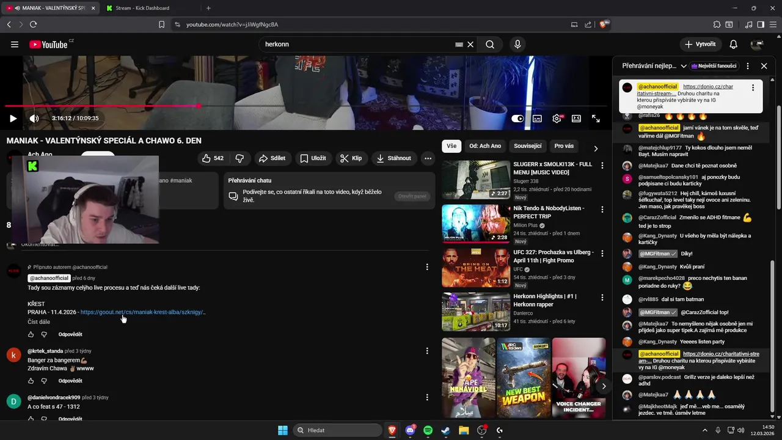This screenshot has width=782, height=440.
Task: Reply to the @krtek_standa comment
Action: pos(70,381)
